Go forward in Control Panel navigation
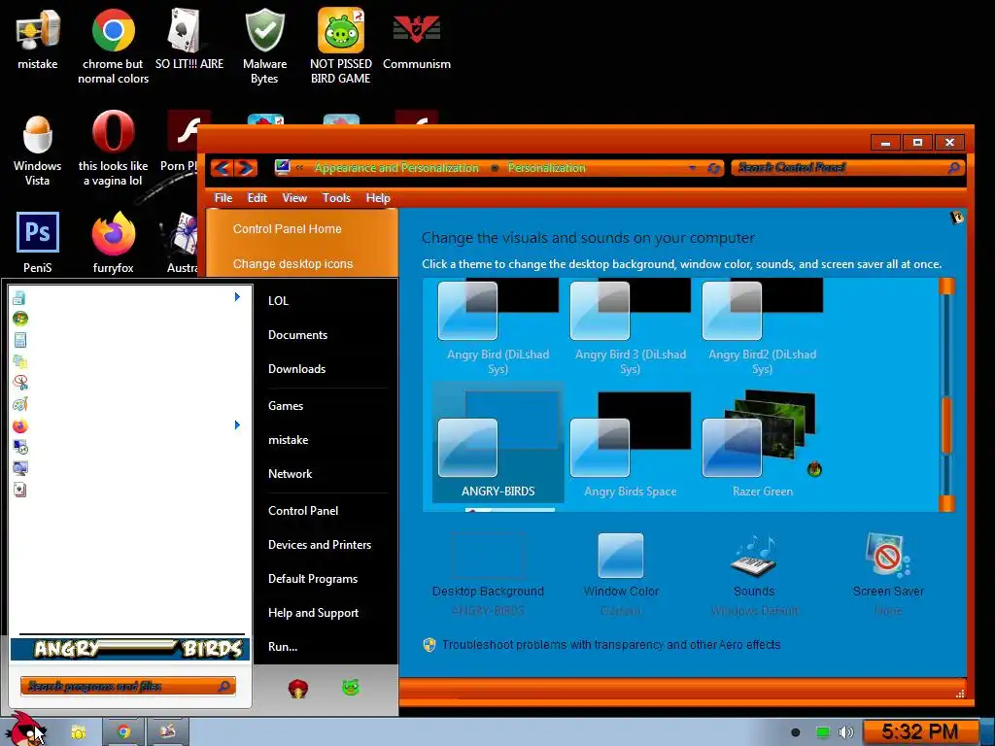The image size is (995, 746). (246, 168)
